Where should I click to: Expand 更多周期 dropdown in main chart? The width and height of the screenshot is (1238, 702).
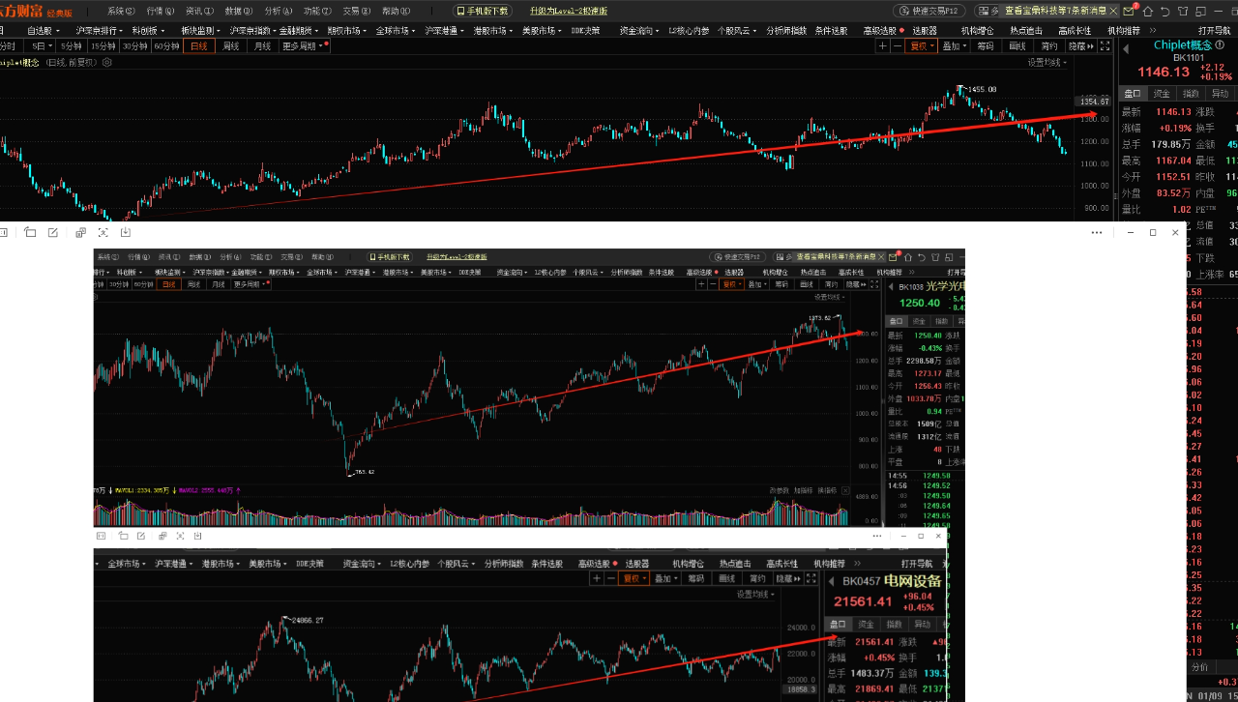click(305, 45)
